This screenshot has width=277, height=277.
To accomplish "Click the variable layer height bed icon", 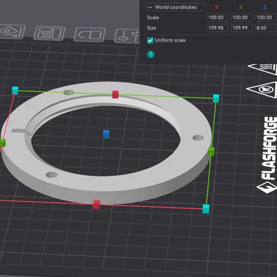I will (x=127, y=36).
